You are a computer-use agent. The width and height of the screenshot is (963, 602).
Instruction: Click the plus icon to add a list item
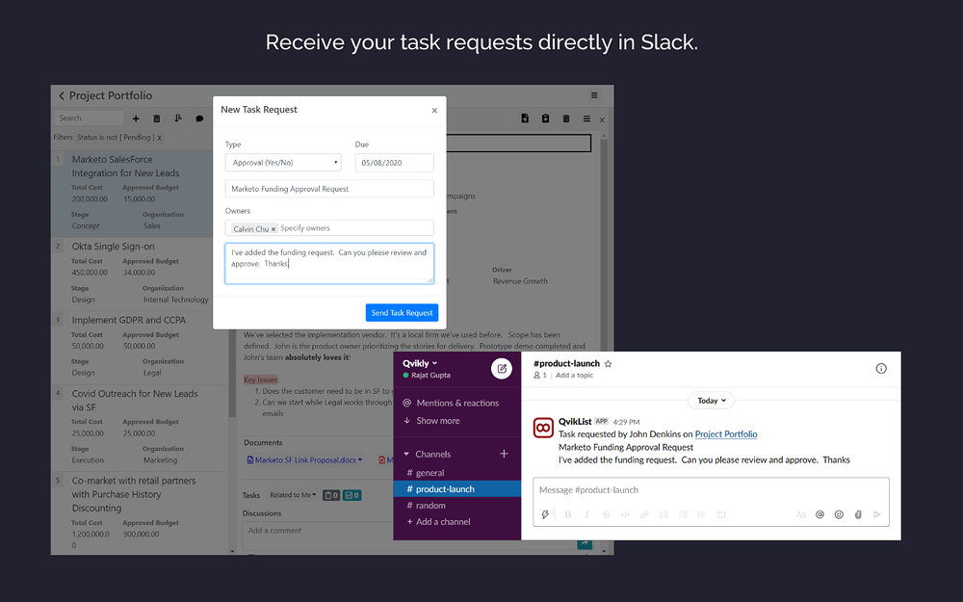(136, 118)
